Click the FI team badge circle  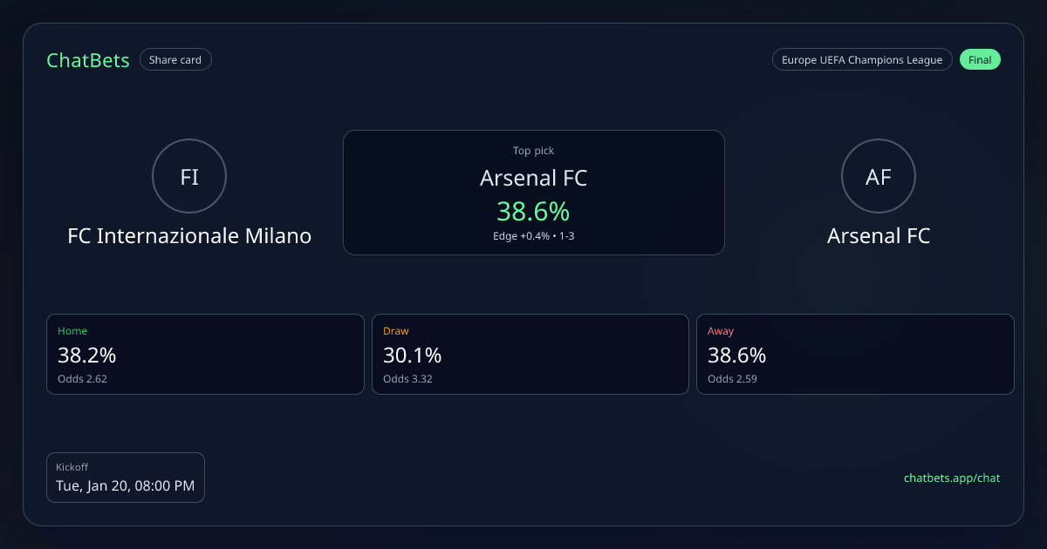(189, 176)
